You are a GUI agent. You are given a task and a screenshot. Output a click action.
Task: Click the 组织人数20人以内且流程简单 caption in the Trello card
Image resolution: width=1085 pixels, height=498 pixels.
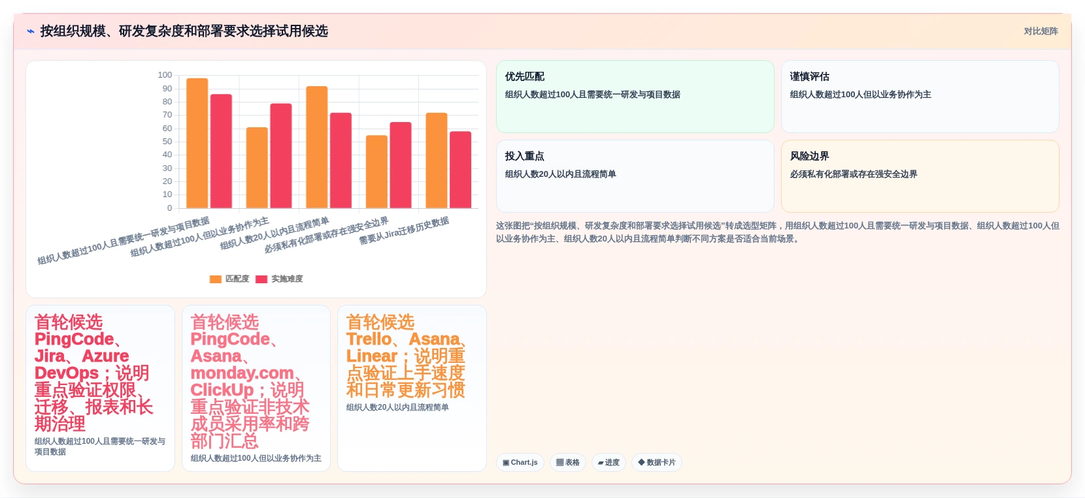(x=397, y=407)
